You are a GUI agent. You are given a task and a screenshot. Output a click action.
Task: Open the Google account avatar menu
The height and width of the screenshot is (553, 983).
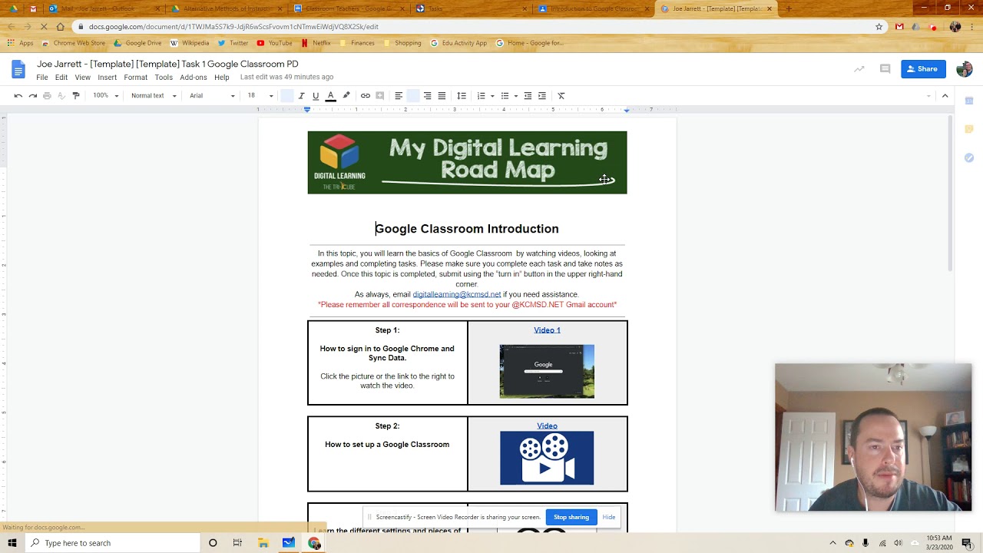(965, 69)
